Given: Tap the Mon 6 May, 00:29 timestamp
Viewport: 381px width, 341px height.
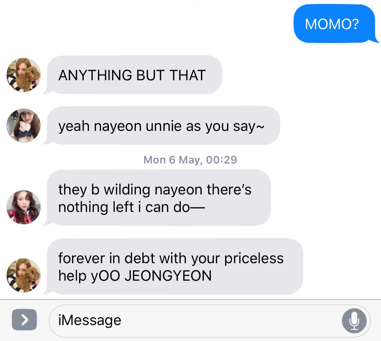Looking at the screenshot, I should (x=190, y=160).
